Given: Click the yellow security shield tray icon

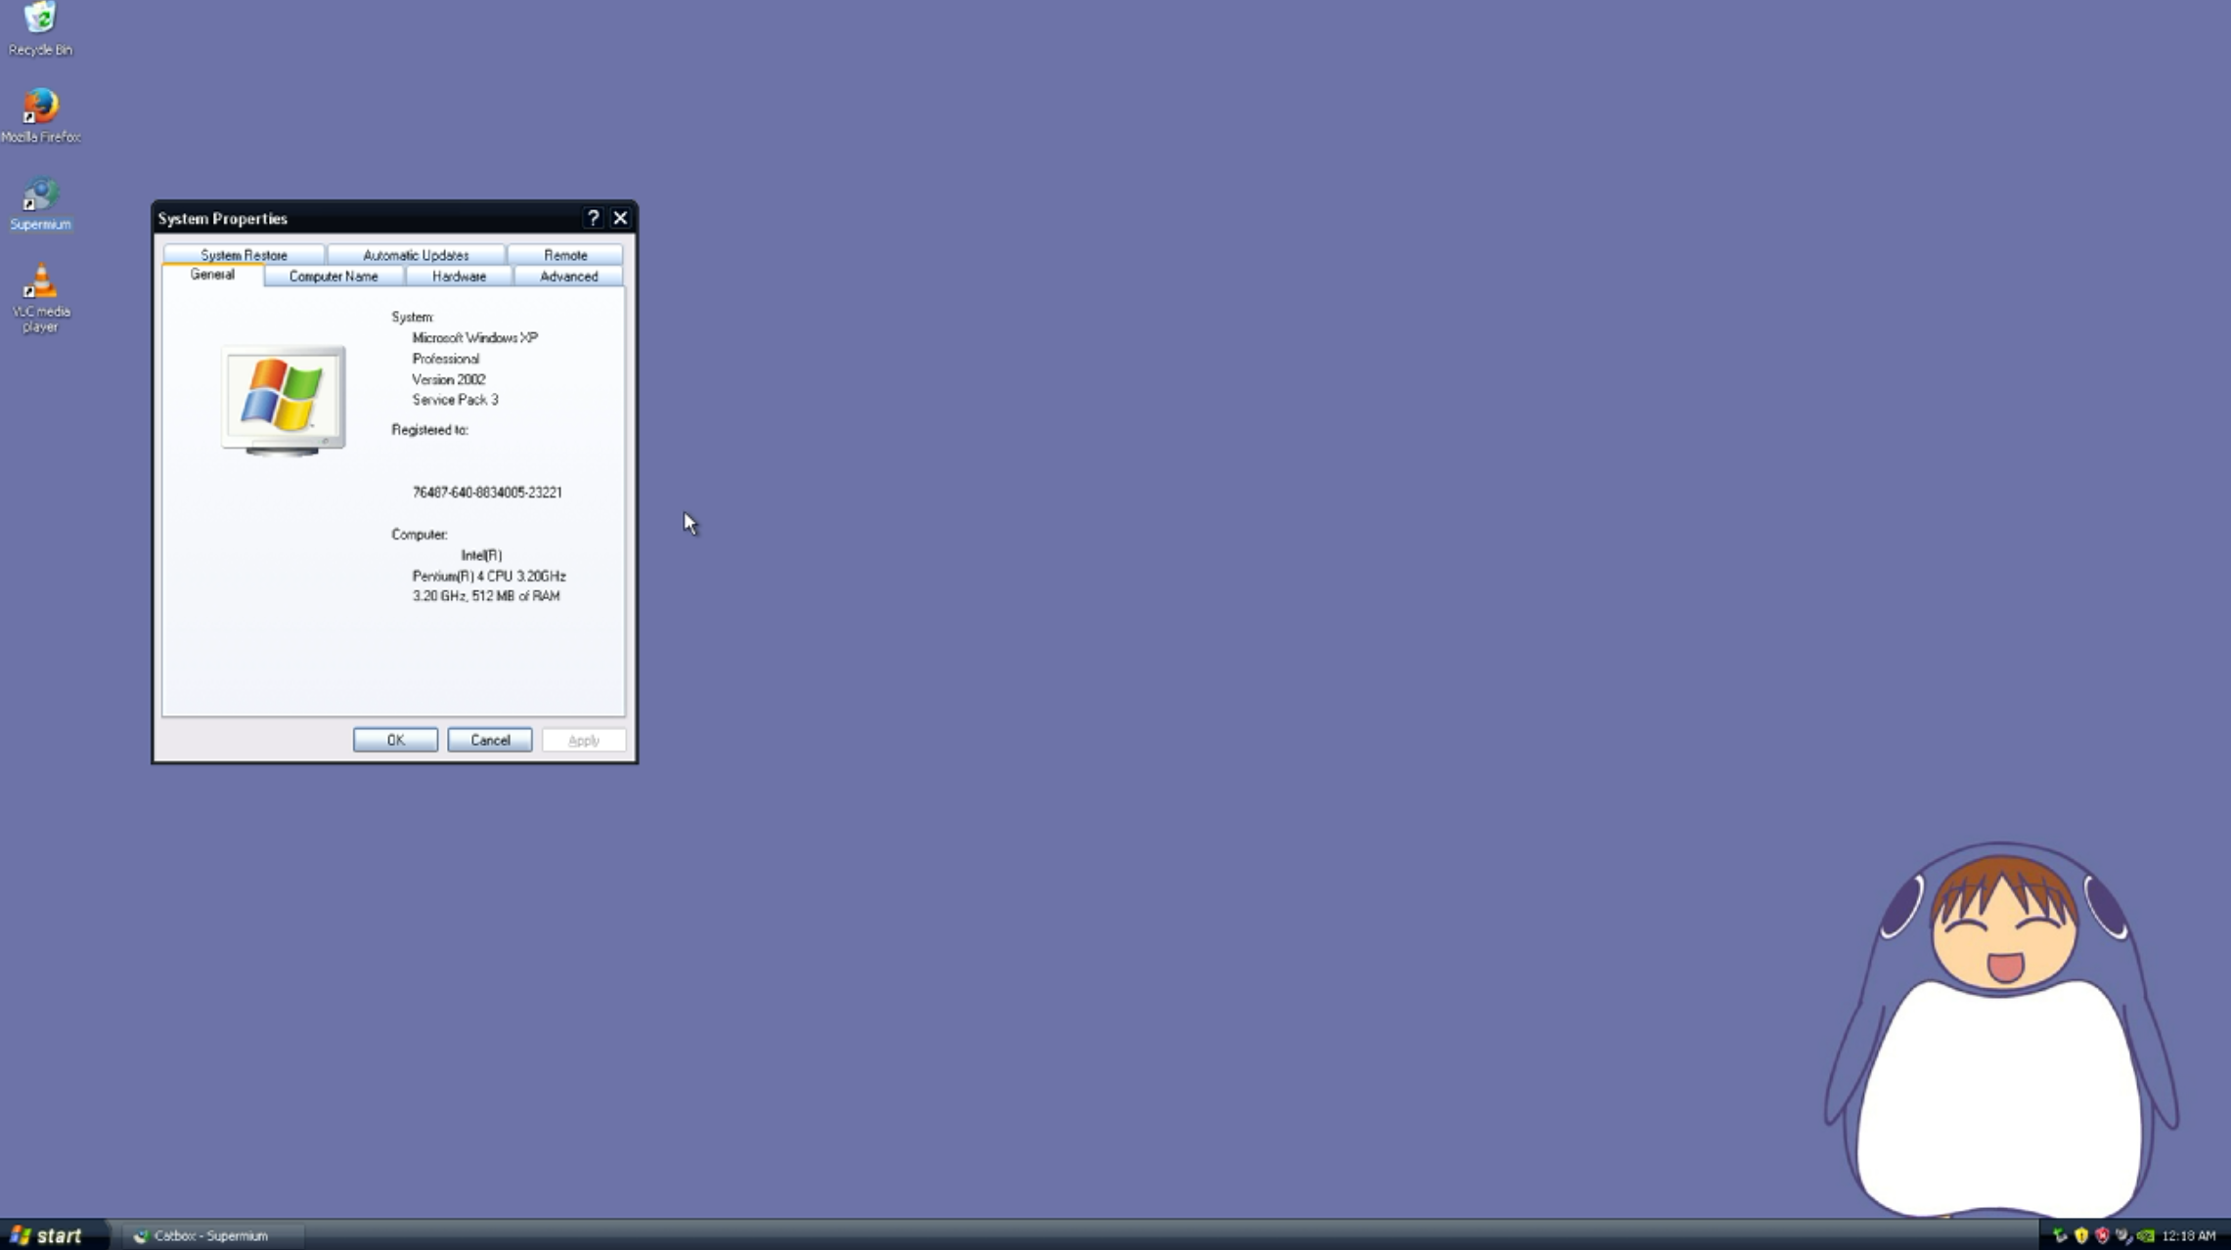Looking at the screenshot, I should tap(2081, 1235).
